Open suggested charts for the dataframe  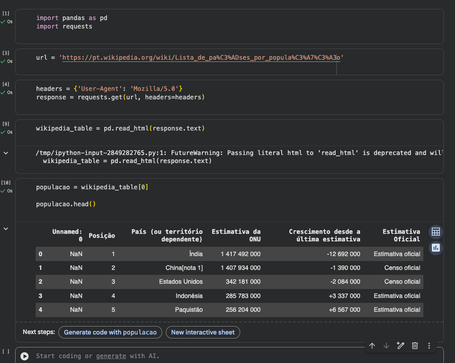[435, 248]
